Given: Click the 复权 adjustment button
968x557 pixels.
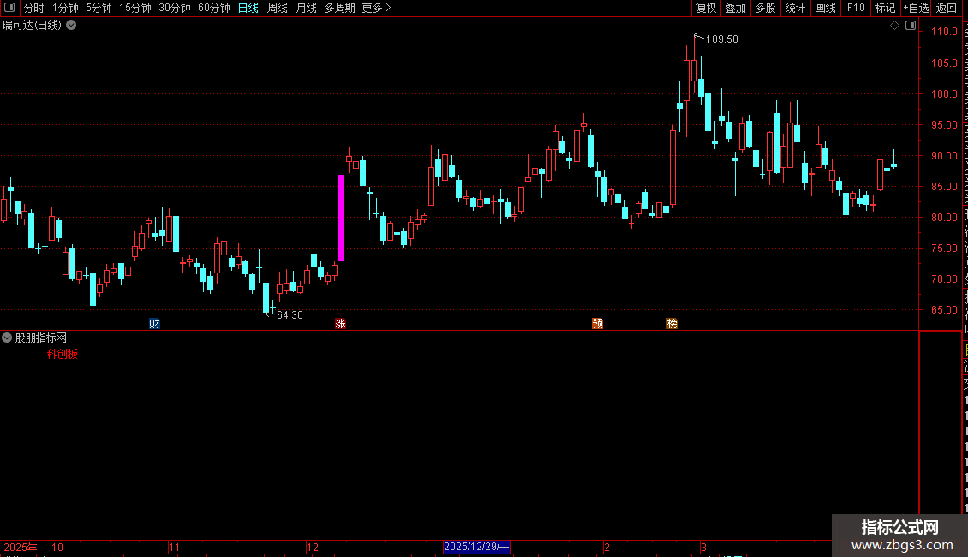Looking at the screenshot, I should [706, 8].
